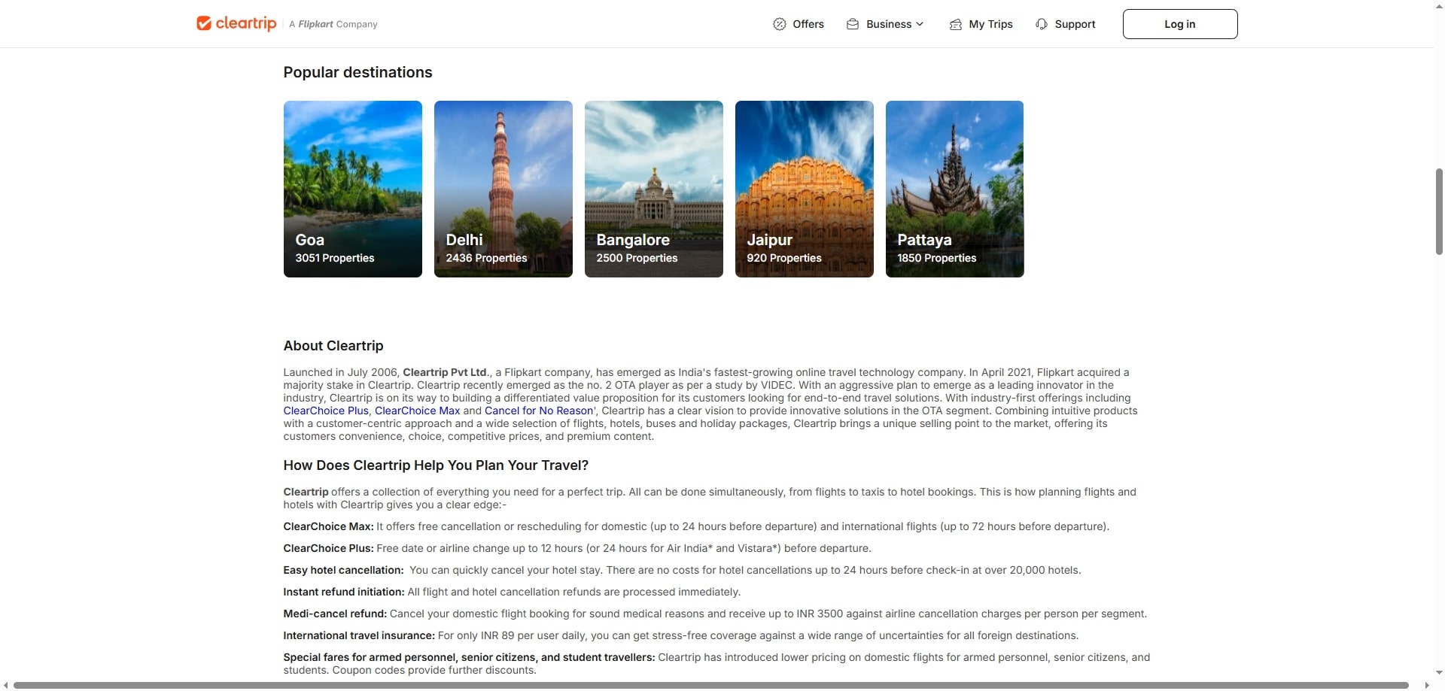Pick the Bangalore destination card
The image size is (1445, 691).
click(653, 189)
